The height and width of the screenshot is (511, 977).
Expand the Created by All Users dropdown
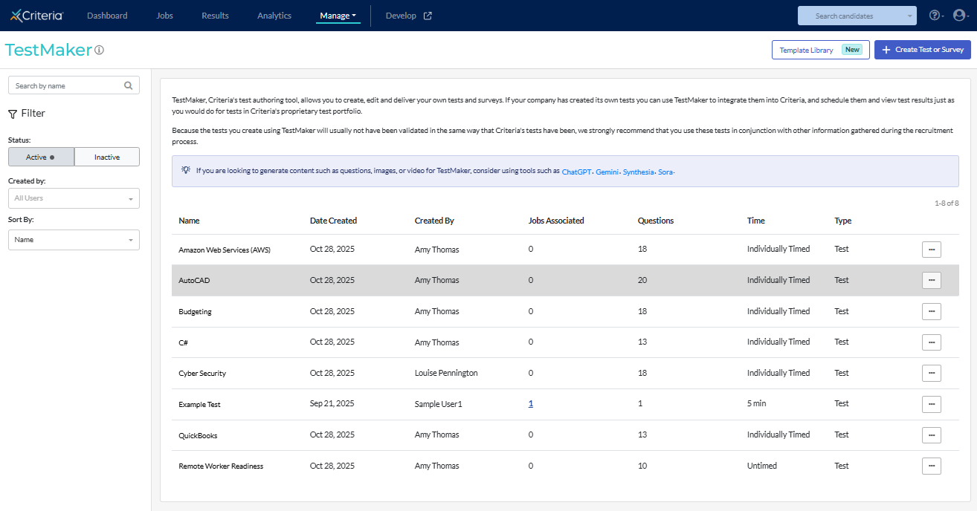click(x=74, y=198)
